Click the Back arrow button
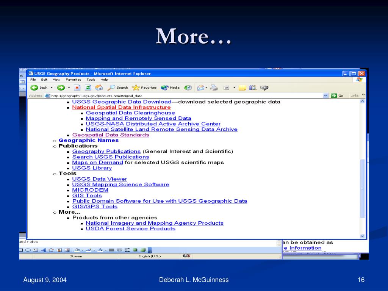The width and height of the screenshot is (388, 291). click(x=34, y=88)
